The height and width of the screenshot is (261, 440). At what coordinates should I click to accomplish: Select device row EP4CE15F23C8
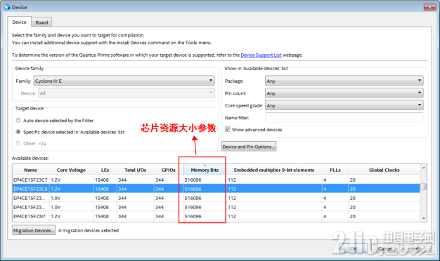(x=216, y=189)
